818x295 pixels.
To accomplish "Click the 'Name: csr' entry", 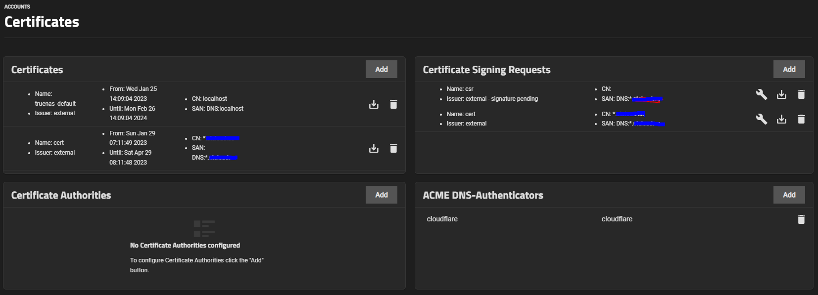I will (x=460, y=89).
